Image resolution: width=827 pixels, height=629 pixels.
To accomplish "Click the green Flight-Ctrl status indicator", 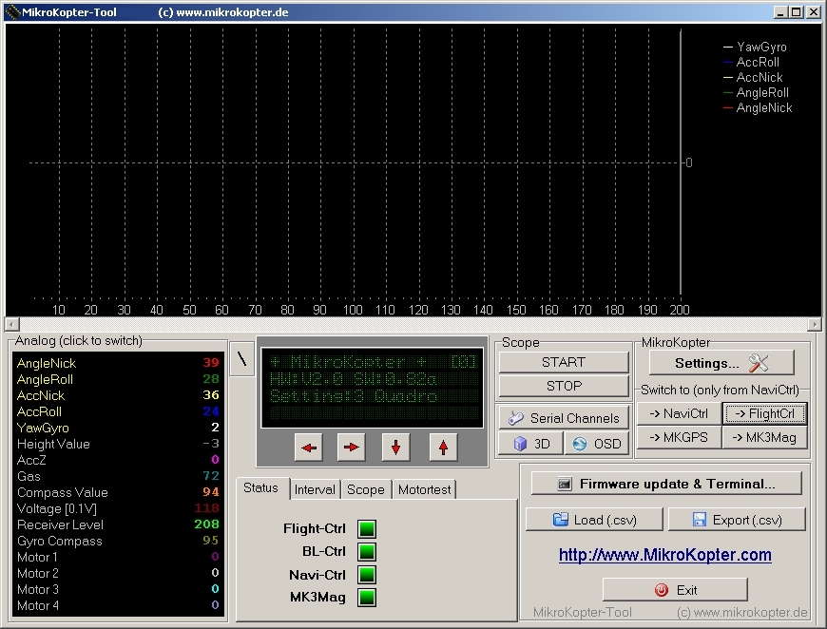I will [367, 529].
